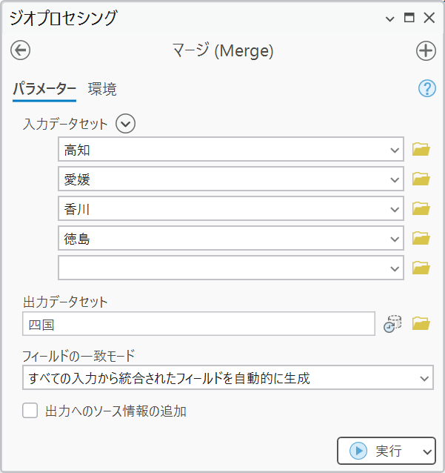Image resolution: width=445 pixels, height=473 pixels.
Task: Browse folder icon for 出力データセット
Action: [421, 324]
